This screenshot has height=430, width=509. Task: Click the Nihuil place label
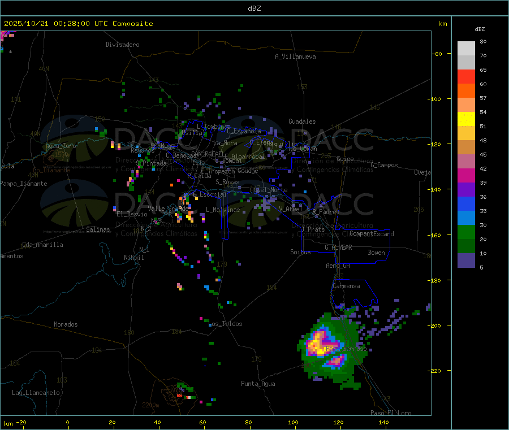[x=133, y=258]
